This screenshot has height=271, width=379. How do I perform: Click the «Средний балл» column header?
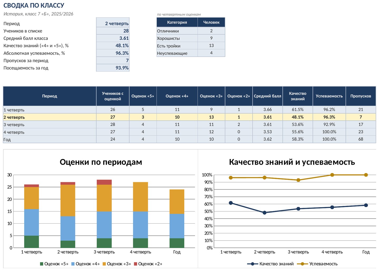click(x=268, y=96)
